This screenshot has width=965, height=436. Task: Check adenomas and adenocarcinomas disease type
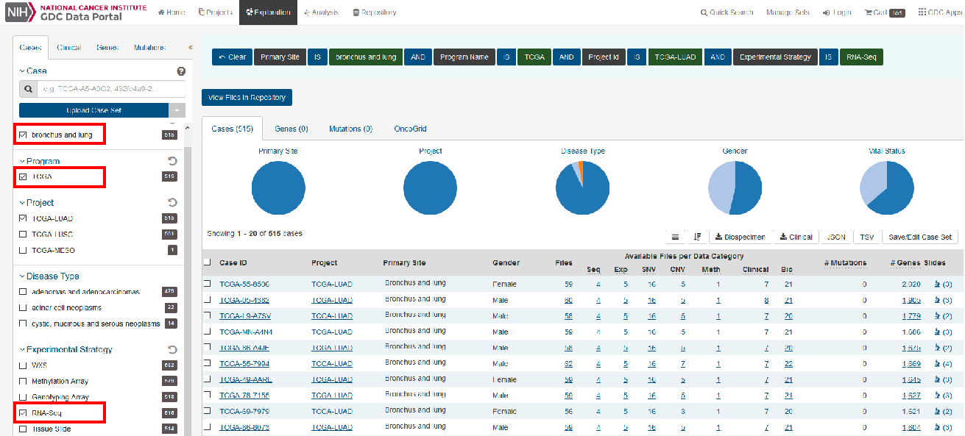[x=23, y=292]
